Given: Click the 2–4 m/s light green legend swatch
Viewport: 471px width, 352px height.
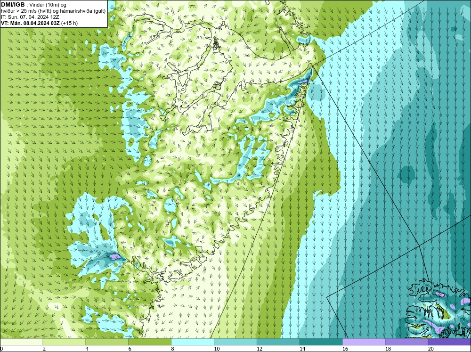Looking at the screenshot, I should point(64,342).
